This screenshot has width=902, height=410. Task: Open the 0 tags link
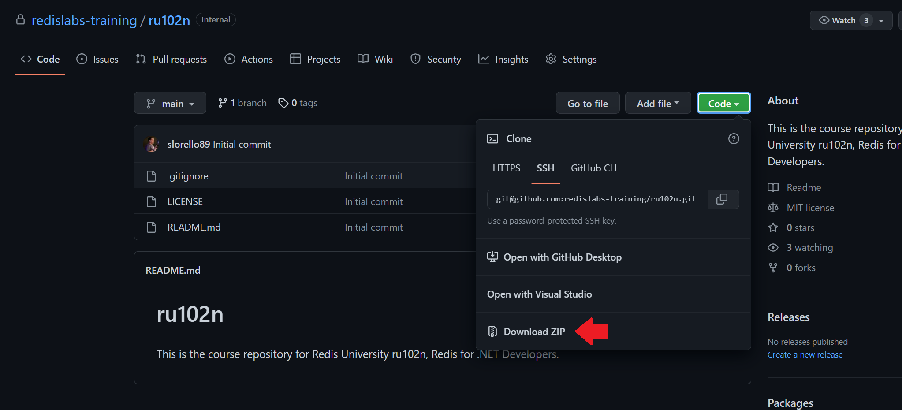point(298,103)
